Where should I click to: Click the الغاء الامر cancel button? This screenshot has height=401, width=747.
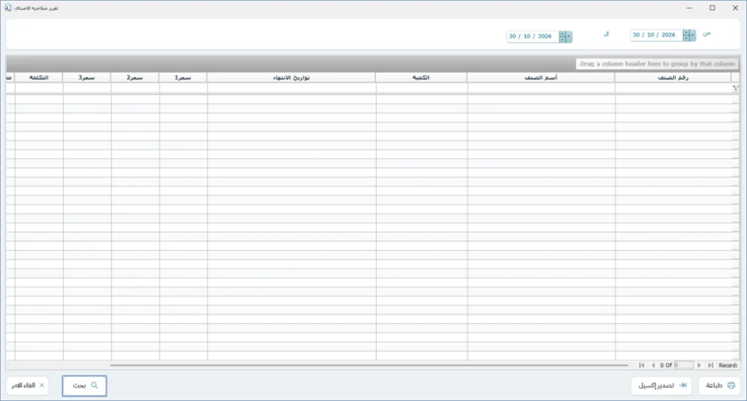tap(28, 385)
